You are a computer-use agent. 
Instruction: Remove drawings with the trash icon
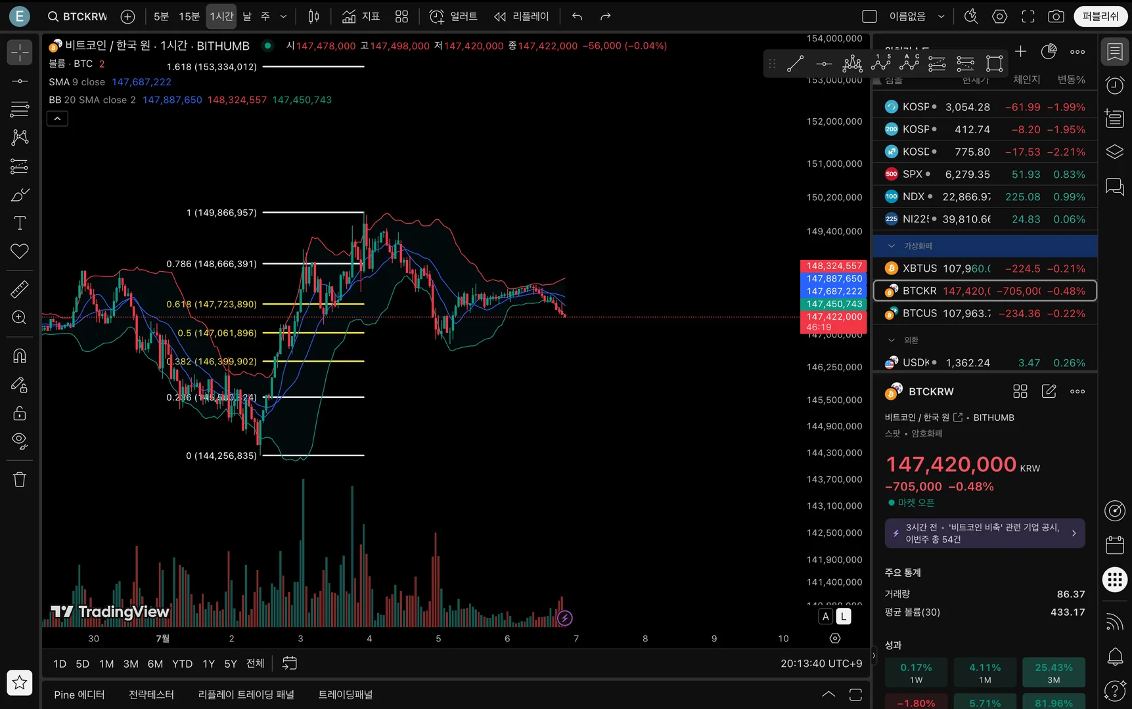click(20, 479)
